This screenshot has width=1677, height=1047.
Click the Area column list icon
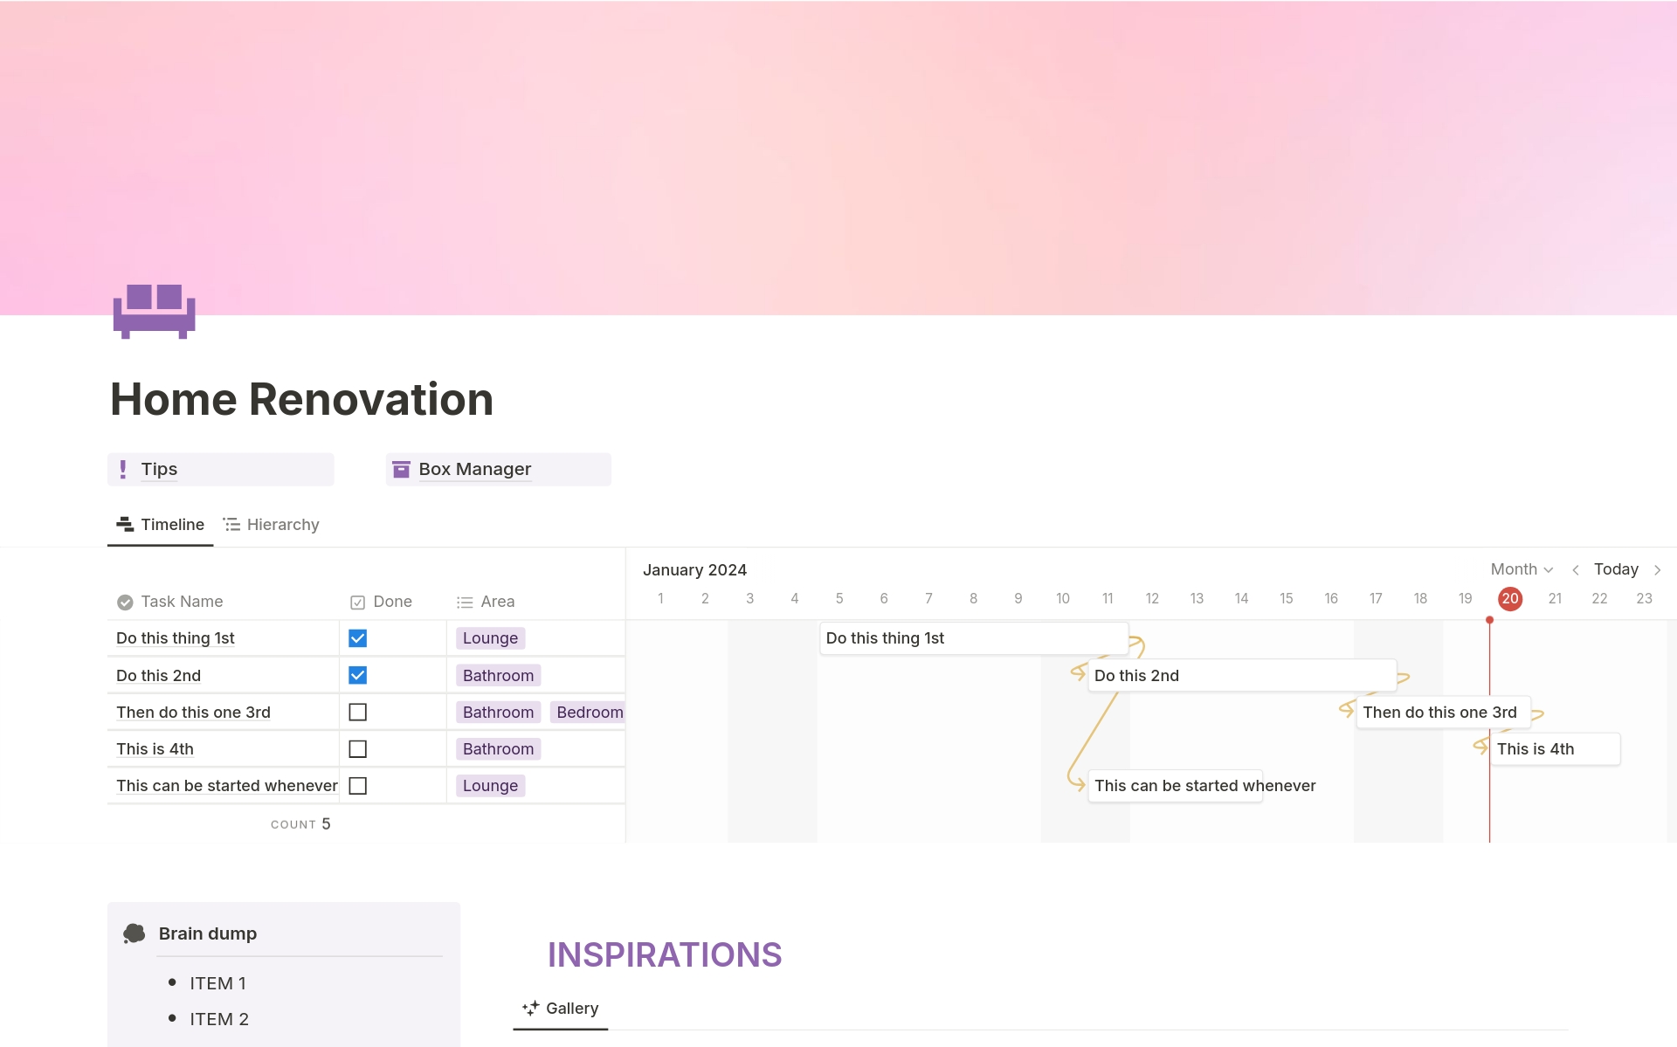465,602
